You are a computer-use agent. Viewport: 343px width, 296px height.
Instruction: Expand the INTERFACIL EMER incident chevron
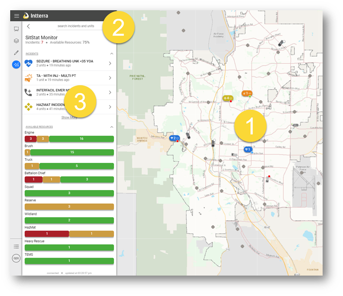tap(110, 92)
